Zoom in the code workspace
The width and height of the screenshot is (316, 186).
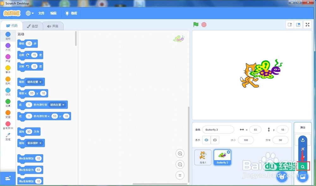180,154
